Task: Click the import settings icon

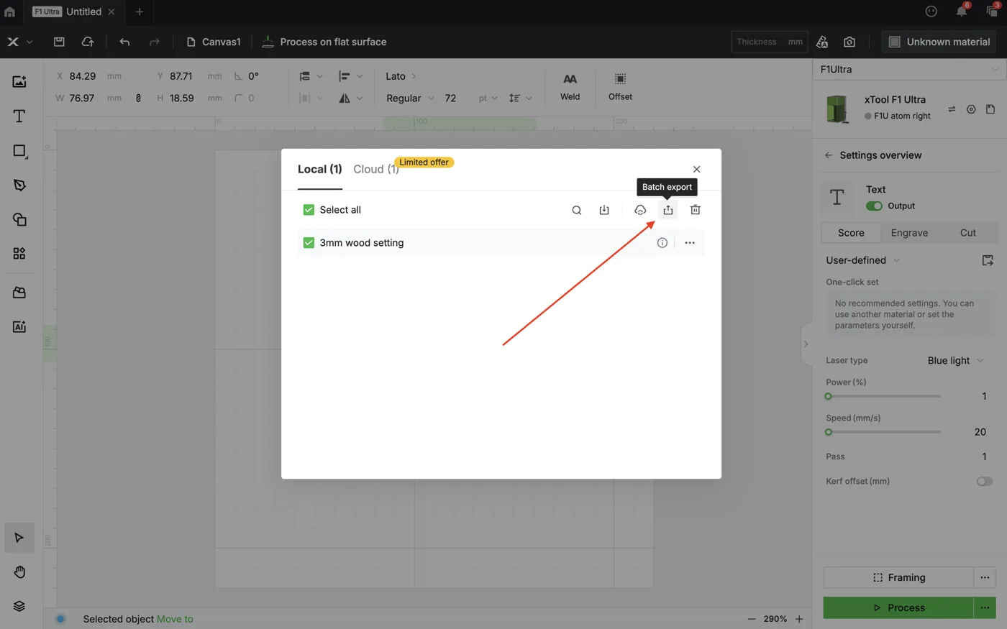Action: coord(604,210)
